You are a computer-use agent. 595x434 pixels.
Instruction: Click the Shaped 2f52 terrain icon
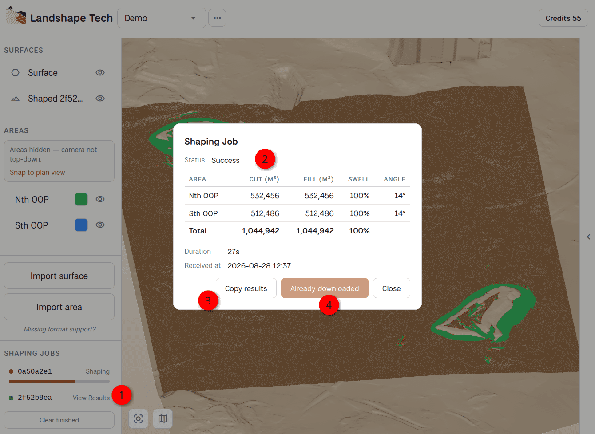(x=16, y=98)
